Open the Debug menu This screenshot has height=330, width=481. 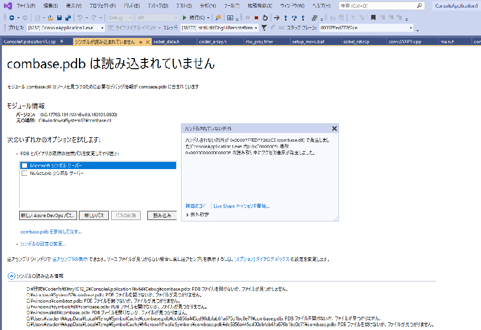point(157,5)
